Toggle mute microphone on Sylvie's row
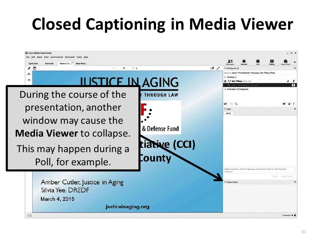 [294, 85]
